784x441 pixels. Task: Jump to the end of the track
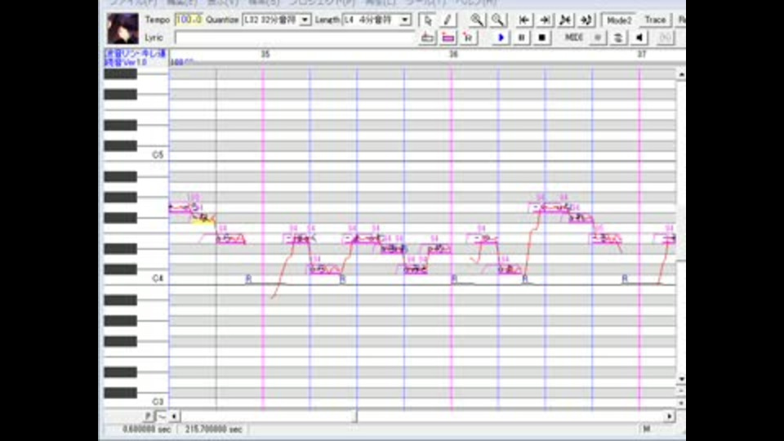pyautogui.click(x=545, y=20)
